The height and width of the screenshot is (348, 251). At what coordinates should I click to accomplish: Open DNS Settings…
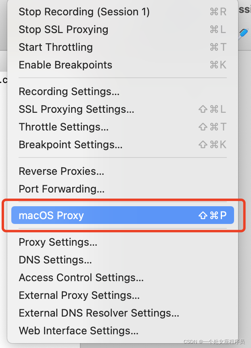point(123,260)
